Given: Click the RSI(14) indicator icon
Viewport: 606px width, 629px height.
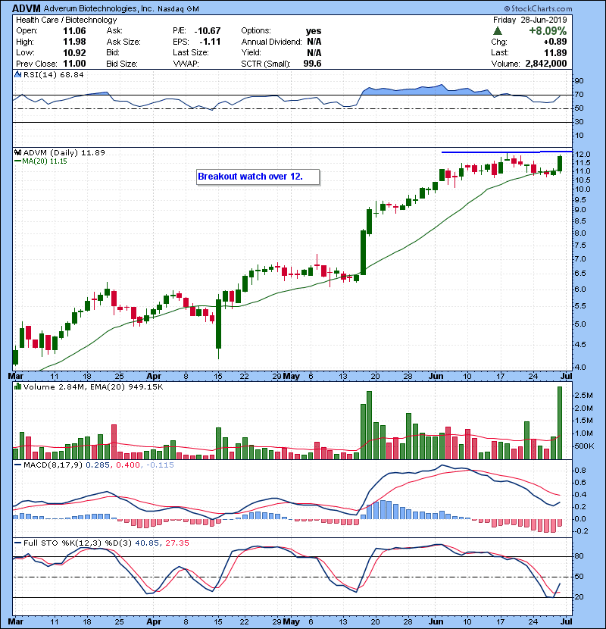Looking at the screenshot, I should pos(17,74).
